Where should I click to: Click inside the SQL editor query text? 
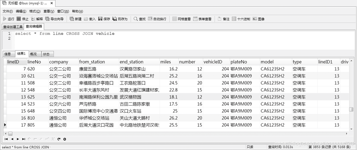65,33
